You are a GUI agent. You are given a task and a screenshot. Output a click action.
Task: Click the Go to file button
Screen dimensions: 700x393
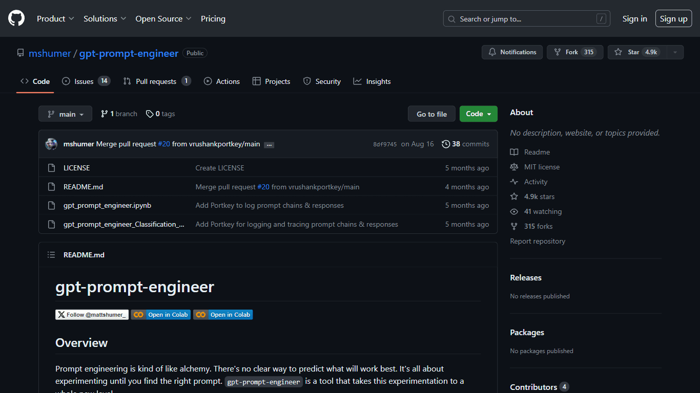coord(431,114)
